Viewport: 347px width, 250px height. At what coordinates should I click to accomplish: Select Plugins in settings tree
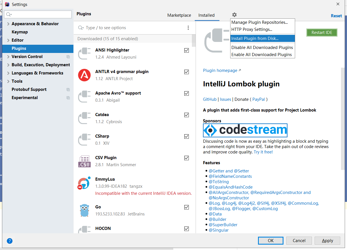point(38,48)
